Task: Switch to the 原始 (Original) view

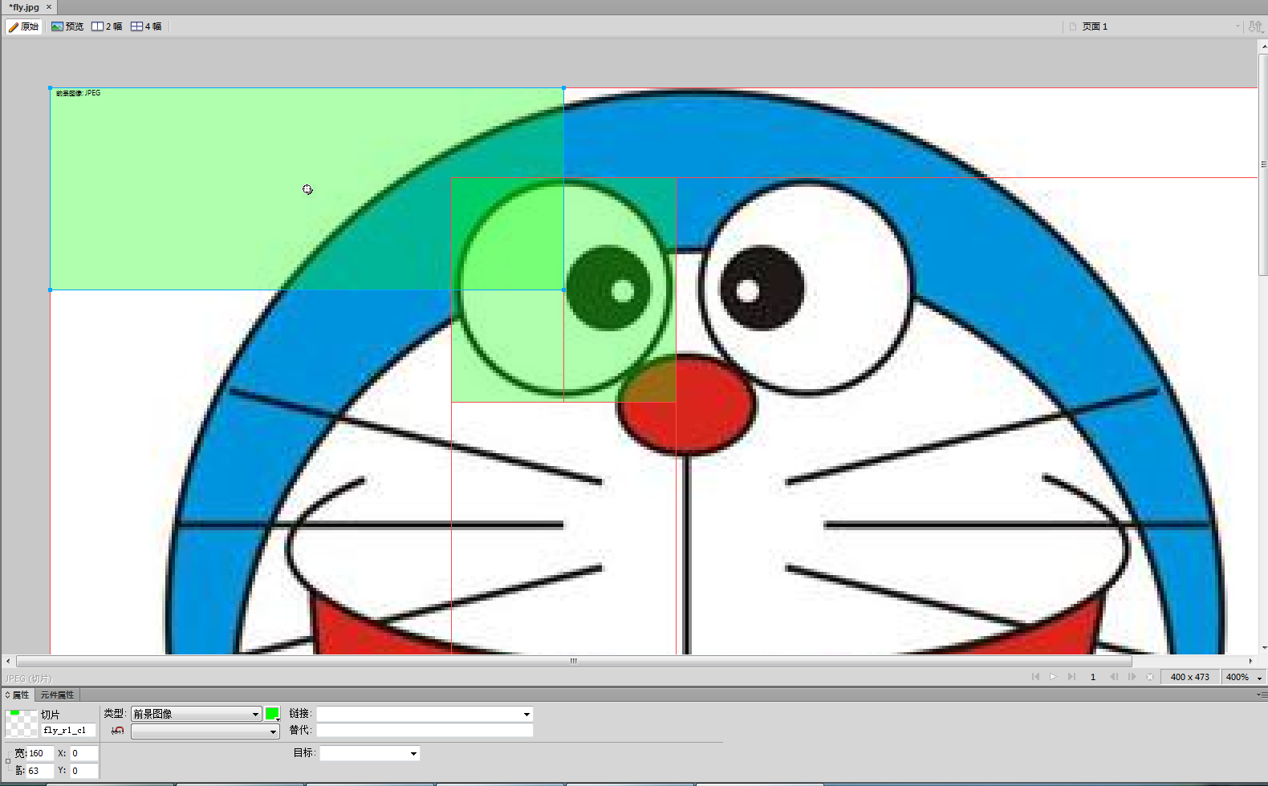Action: pyautogui.click(x=24, y=26)
